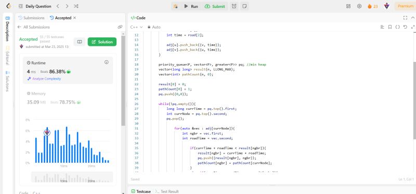Expand the editor with diagonal arrows icon
The height and width of the screenshot is (194, 416).
pos(412,27)
